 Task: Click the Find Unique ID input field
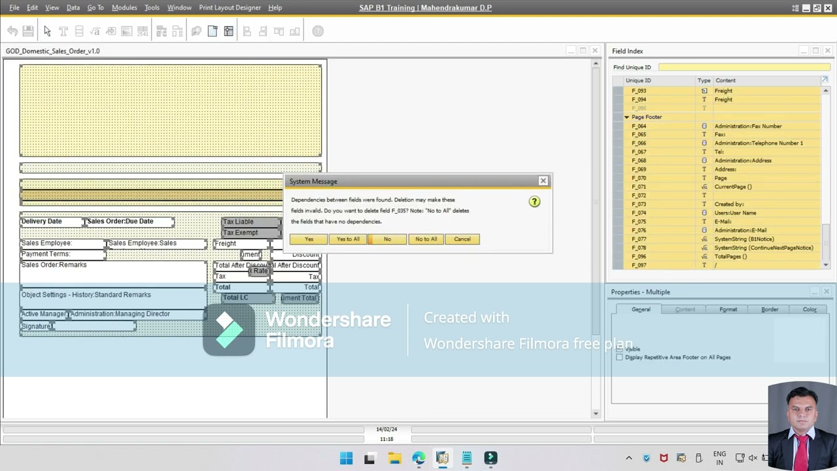pyautogui.click(x=744, y=67)
